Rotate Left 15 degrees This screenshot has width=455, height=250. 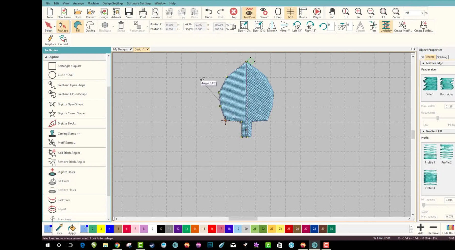coord(297,27)
